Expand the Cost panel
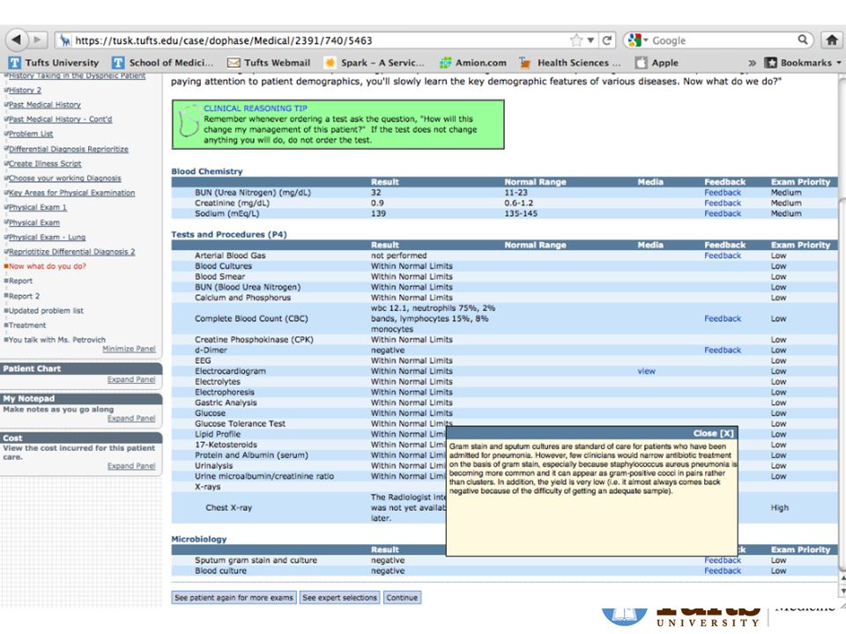The width and height of the screenshot is (846, 634). [131, 466]
